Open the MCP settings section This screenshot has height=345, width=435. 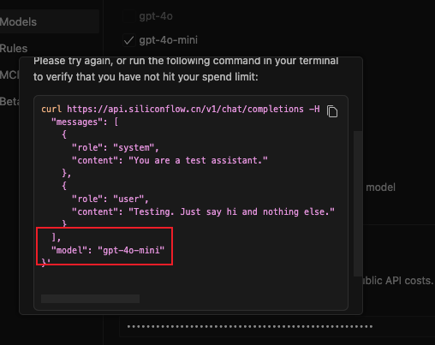click(x=9, y=75)
